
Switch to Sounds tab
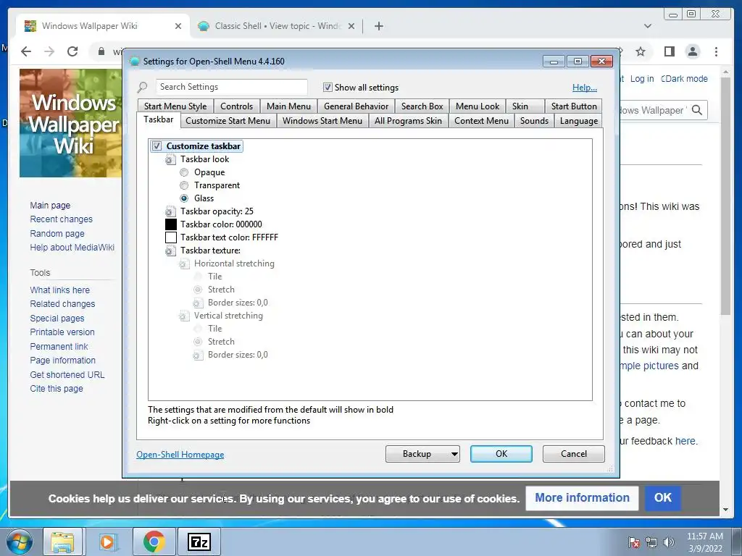534,121
